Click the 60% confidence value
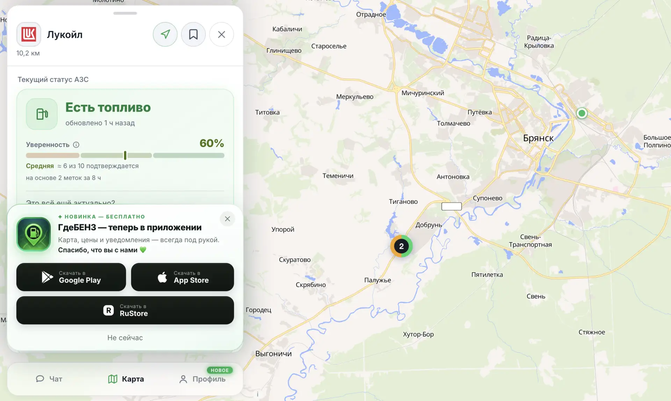671x401 pixels. (211, 143)
